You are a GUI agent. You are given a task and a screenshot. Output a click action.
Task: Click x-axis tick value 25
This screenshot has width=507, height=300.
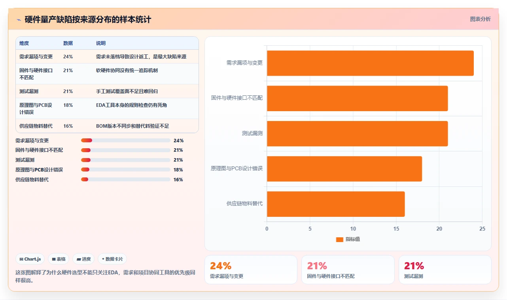(x=482, y=229)
